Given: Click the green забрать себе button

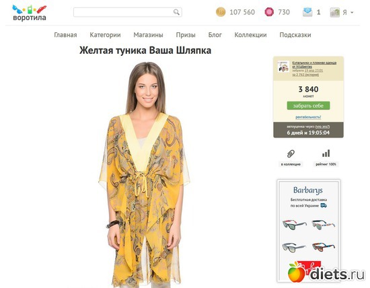Looking at the screenshot, I should 308,106.
